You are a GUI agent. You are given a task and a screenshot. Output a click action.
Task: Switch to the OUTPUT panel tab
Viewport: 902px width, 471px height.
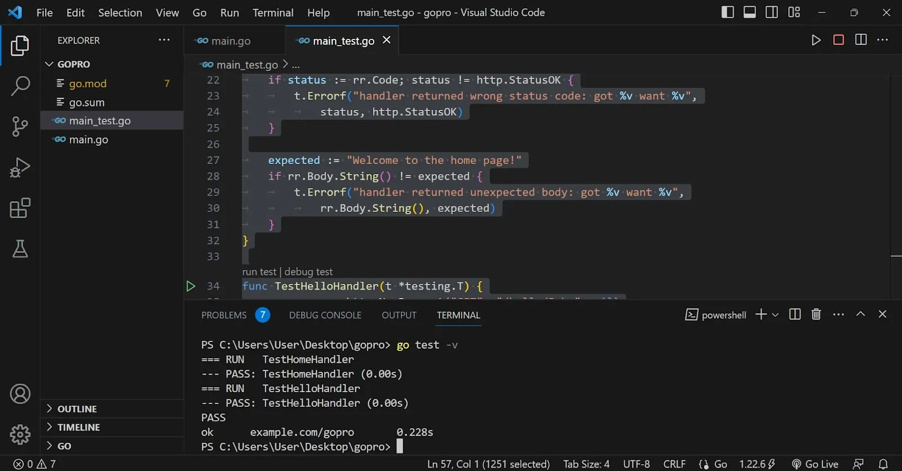[x=399, y=315]
